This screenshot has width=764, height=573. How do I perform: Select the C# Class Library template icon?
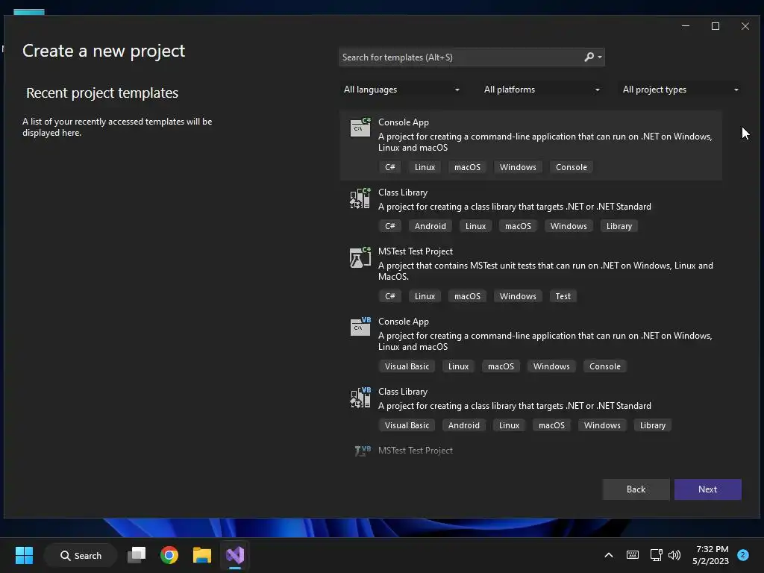(x=360, y=198)
